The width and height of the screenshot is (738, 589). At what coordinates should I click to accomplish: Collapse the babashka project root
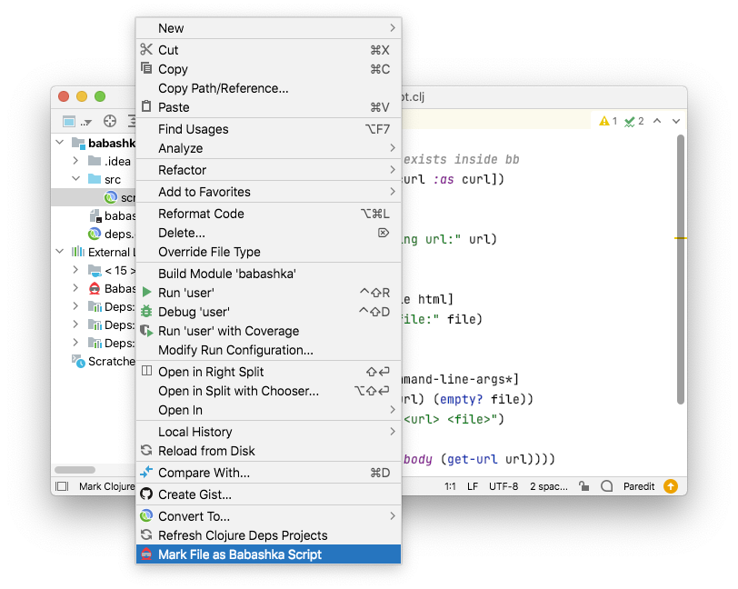click(60, 142)
